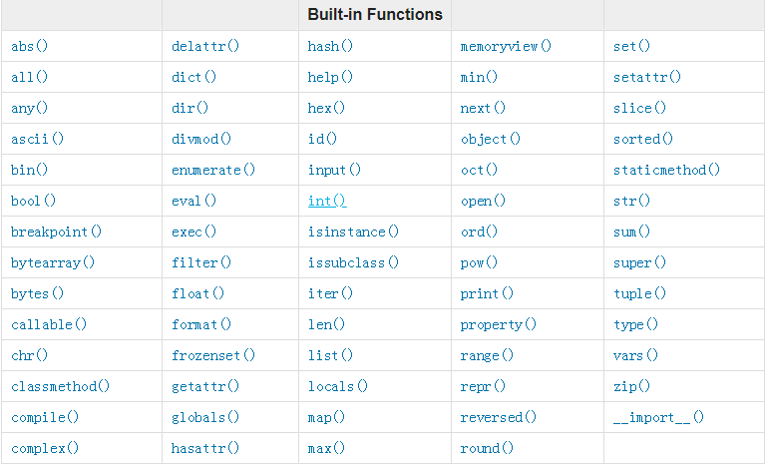
Task: Click the staticmethod() link
Action: 666,170
